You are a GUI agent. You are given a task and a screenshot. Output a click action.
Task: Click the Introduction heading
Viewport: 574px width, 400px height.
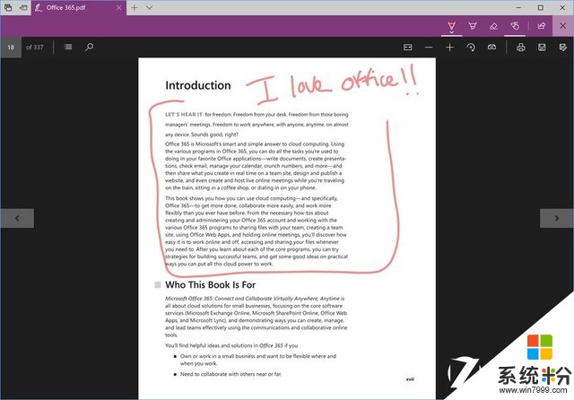198,85
